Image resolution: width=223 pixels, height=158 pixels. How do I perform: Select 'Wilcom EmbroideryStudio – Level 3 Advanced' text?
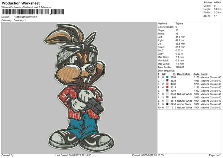coord(26,7)
